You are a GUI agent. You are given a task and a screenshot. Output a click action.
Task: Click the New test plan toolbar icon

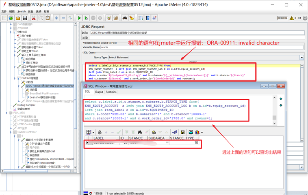4,18
